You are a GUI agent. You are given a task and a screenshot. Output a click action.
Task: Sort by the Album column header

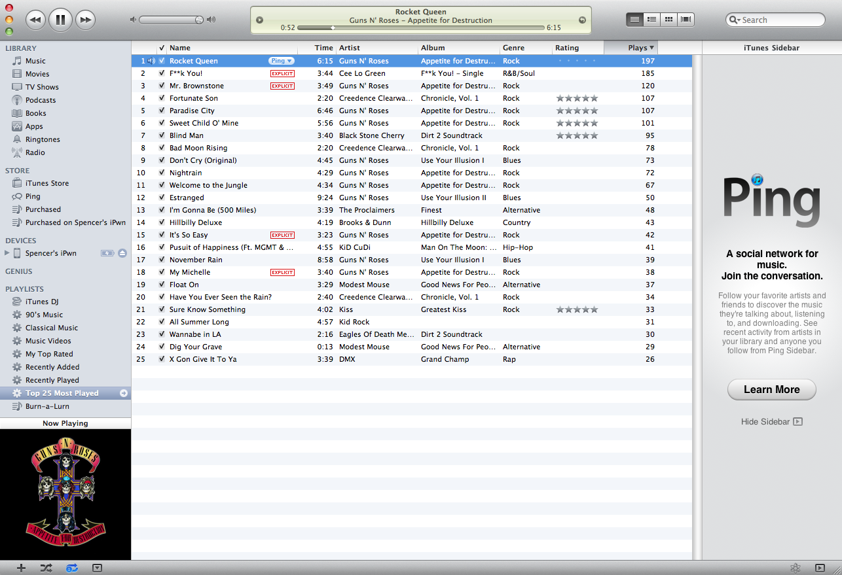pyautogui.click(x=459, y=48)
